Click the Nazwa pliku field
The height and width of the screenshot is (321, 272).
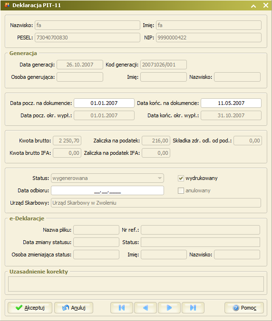click(97, 230)
